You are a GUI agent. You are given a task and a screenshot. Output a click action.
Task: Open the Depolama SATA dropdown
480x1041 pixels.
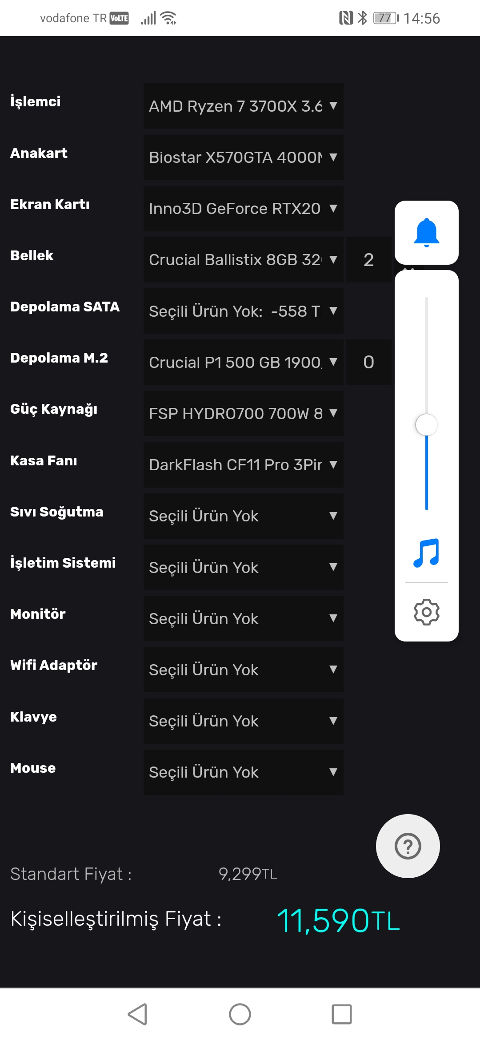(243, 311)
